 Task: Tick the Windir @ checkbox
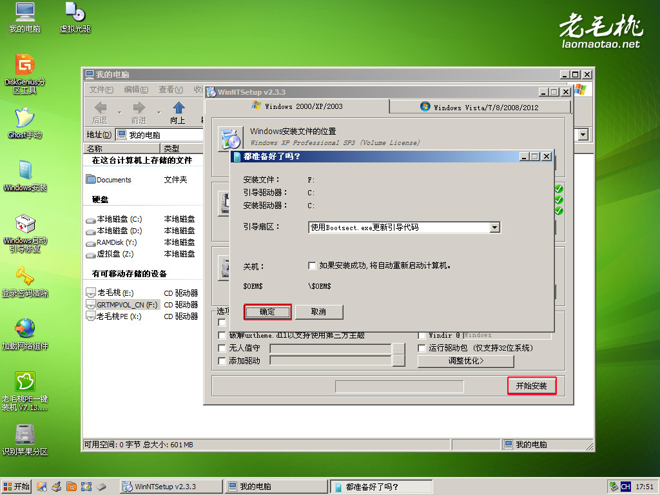422,335
